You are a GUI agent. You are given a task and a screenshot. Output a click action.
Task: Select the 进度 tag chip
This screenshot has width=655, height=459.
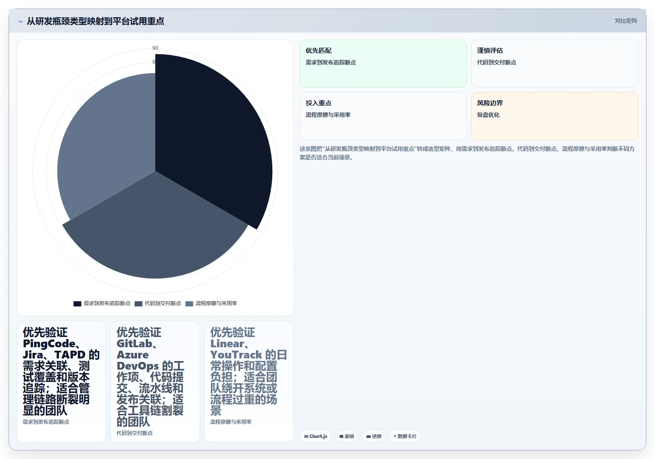coord(374,436)
